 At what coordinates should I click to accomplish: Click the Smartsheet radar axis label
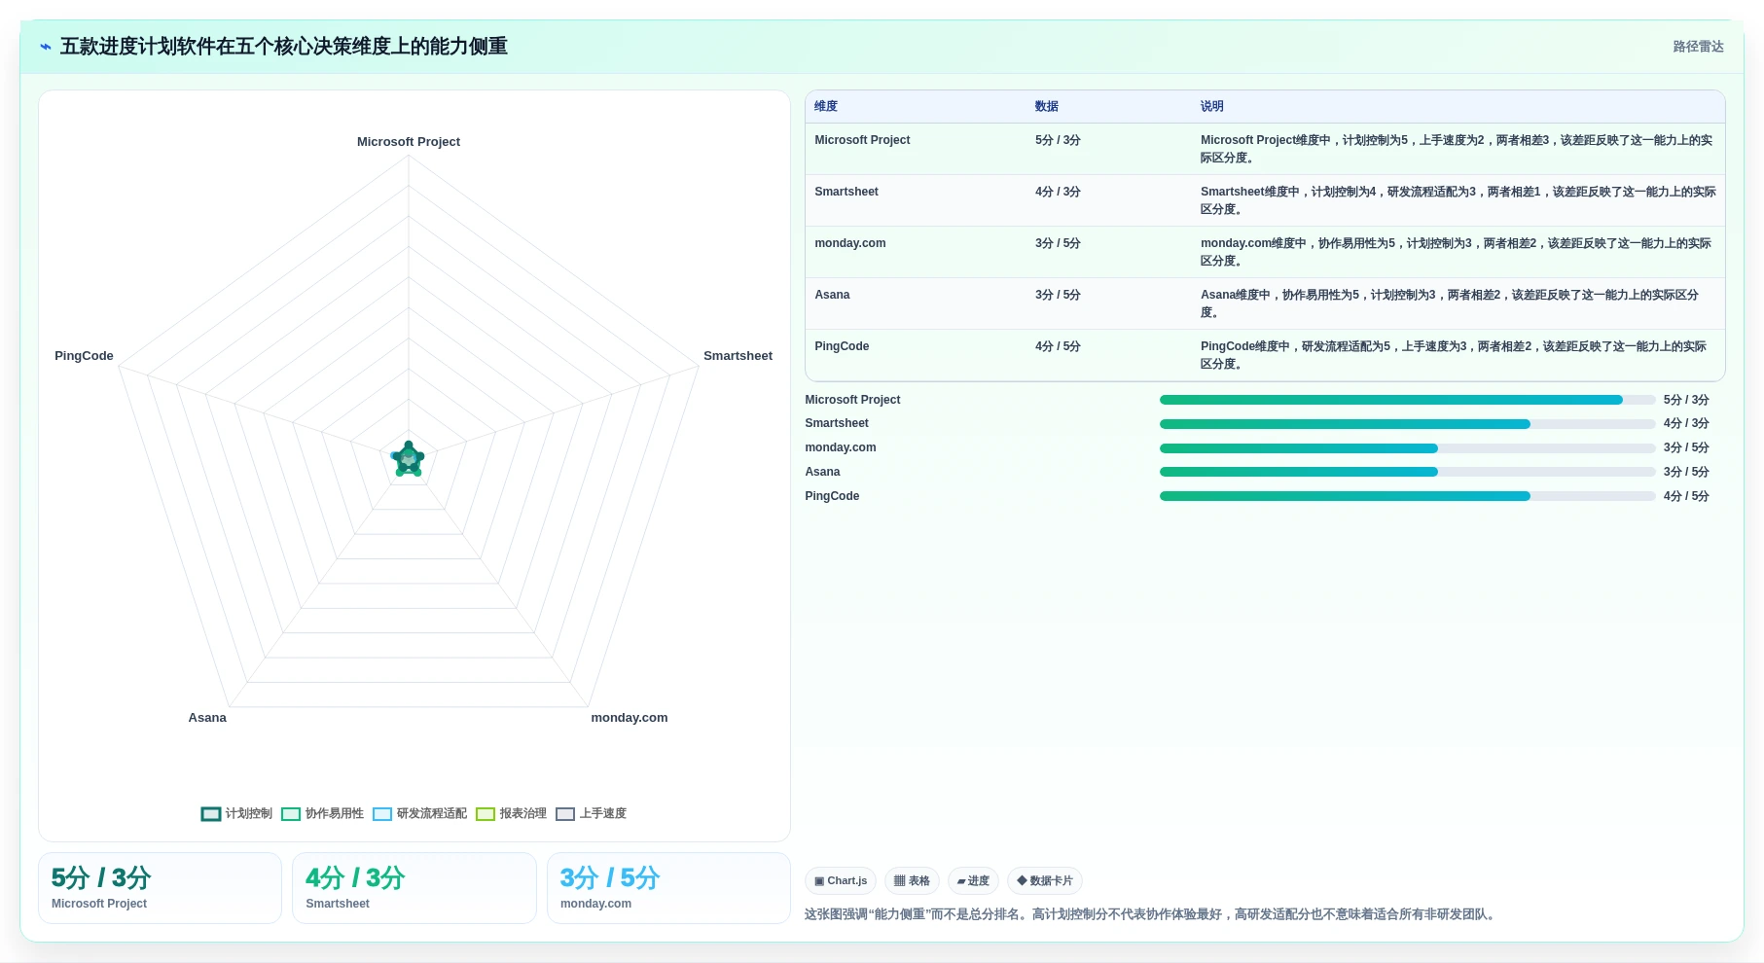(738, 356)
